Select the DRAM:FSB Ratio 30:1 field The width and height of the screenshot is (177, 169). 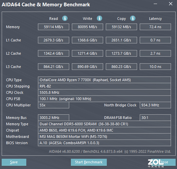pyautogui.click(x=155, y=118)
